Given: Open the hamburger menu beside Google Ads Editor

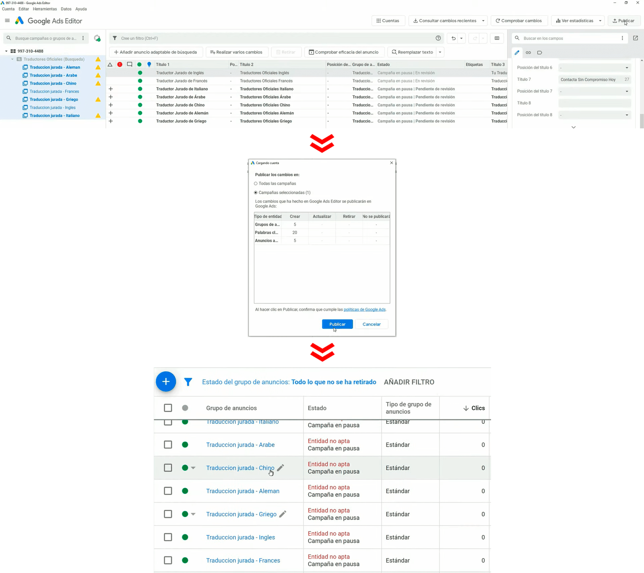Looking at the screenshot, I should point(7,21).
